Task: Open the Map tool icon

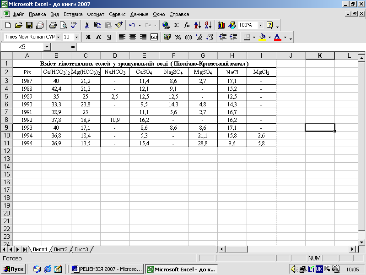Action: [x=232, y=25]
